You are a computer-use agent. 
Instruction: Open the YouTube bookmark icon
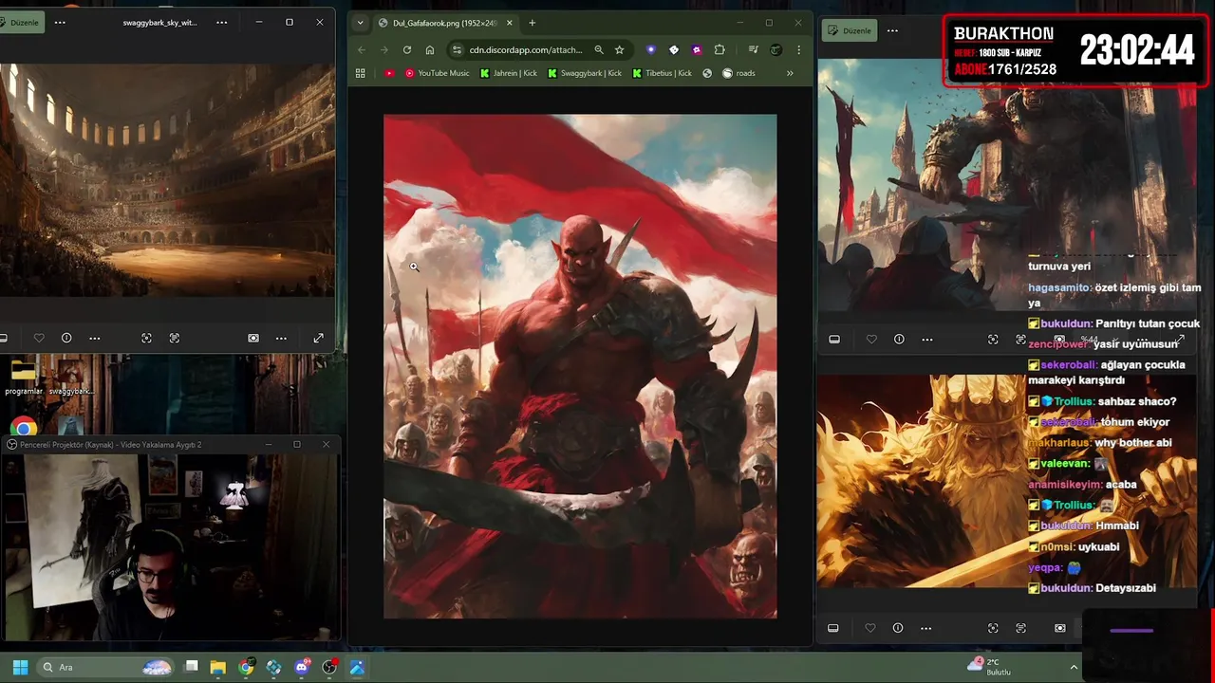click(389, 73)
